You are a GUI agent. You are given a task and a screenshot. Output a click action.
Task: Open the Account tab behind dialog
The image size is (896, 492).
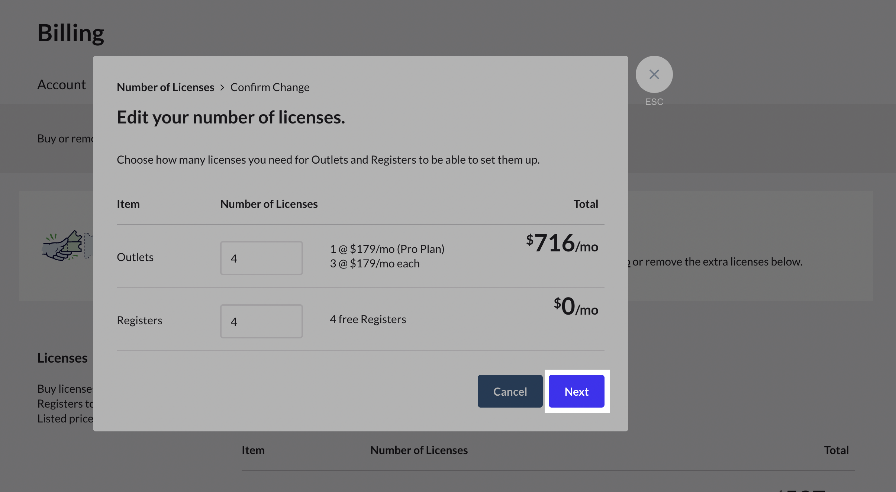pyautogui.click(x=61, y=85)
